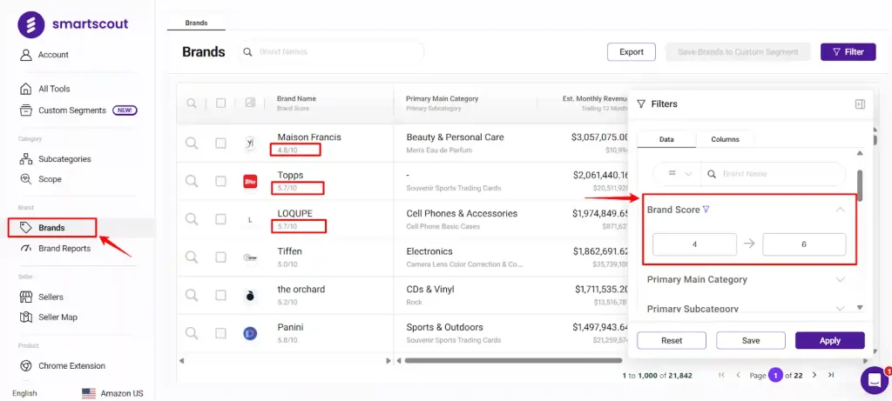Image resolution: width=892 pixels, height=401 pixels.
Task: Click the magnifier icon for Tiffen row
Action: [192, 257]
